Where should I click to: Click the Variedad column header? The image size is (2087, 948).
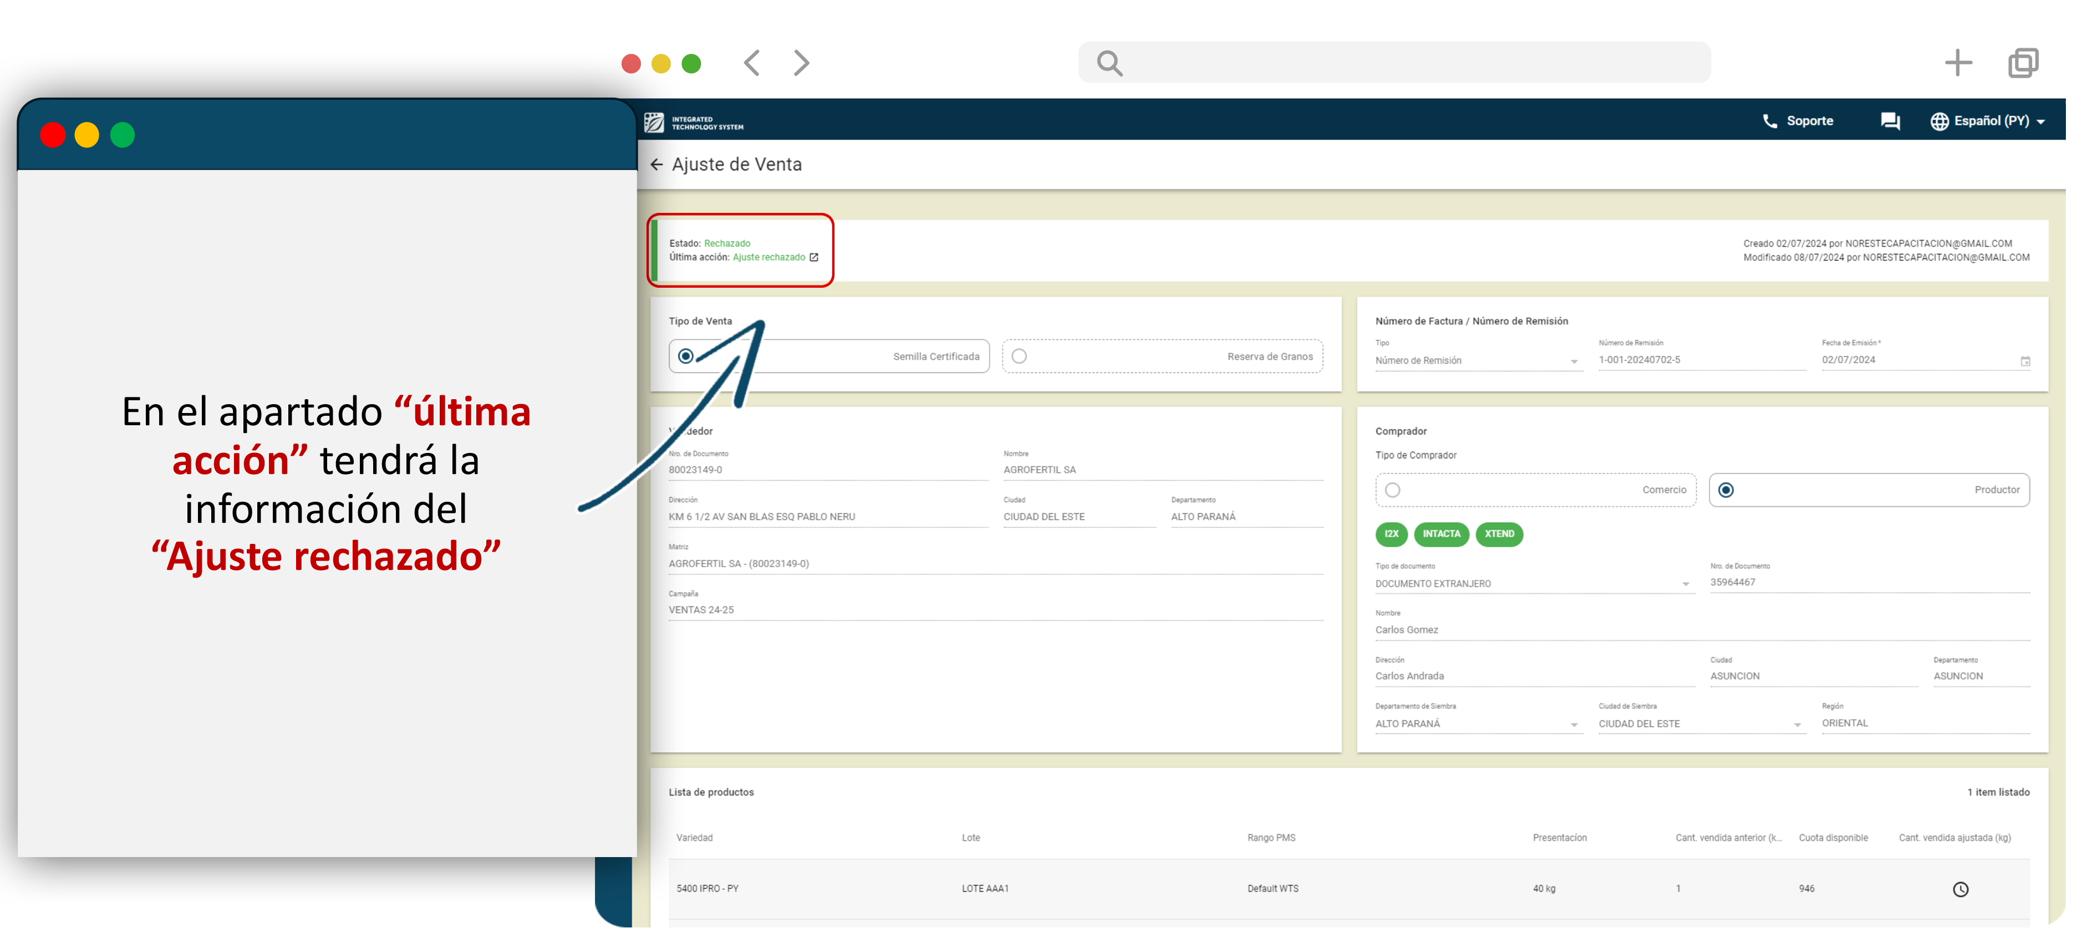[694, 838]
